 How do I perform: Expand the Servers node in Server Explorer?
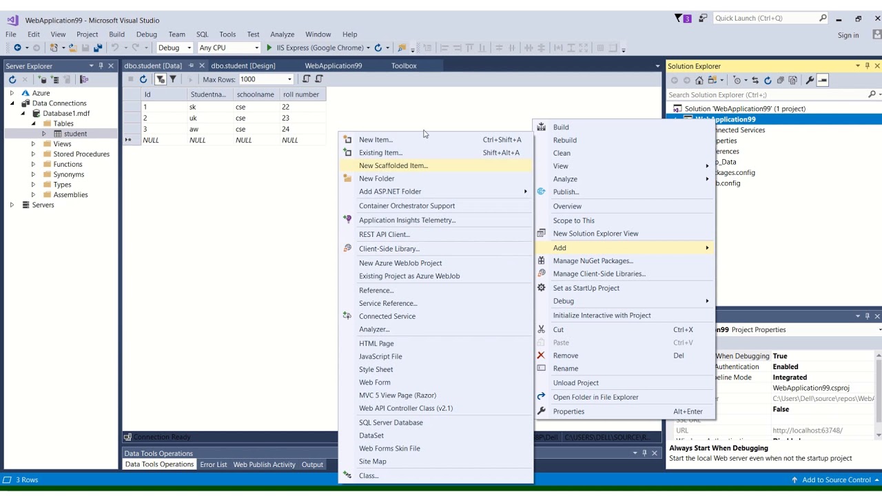[x=12, y=205]
